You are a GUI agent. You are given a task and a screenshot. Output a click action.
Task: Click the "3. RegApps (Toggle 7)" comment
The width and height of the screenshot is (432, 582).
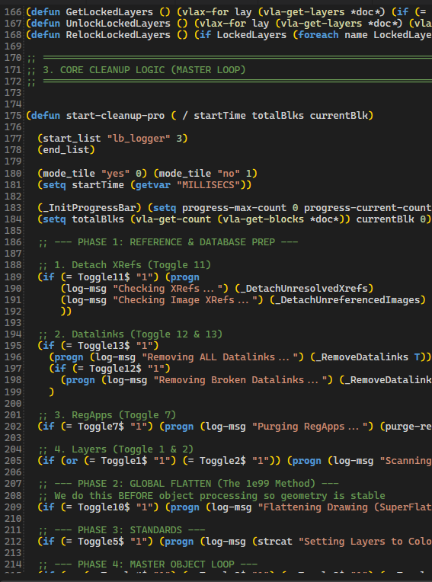[115, 414]
